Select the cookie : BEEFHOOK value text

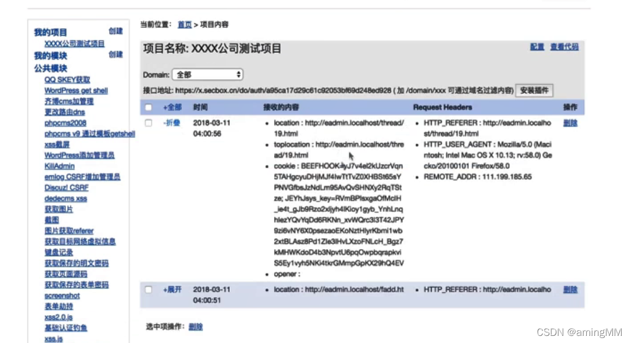tap(338, 215)
